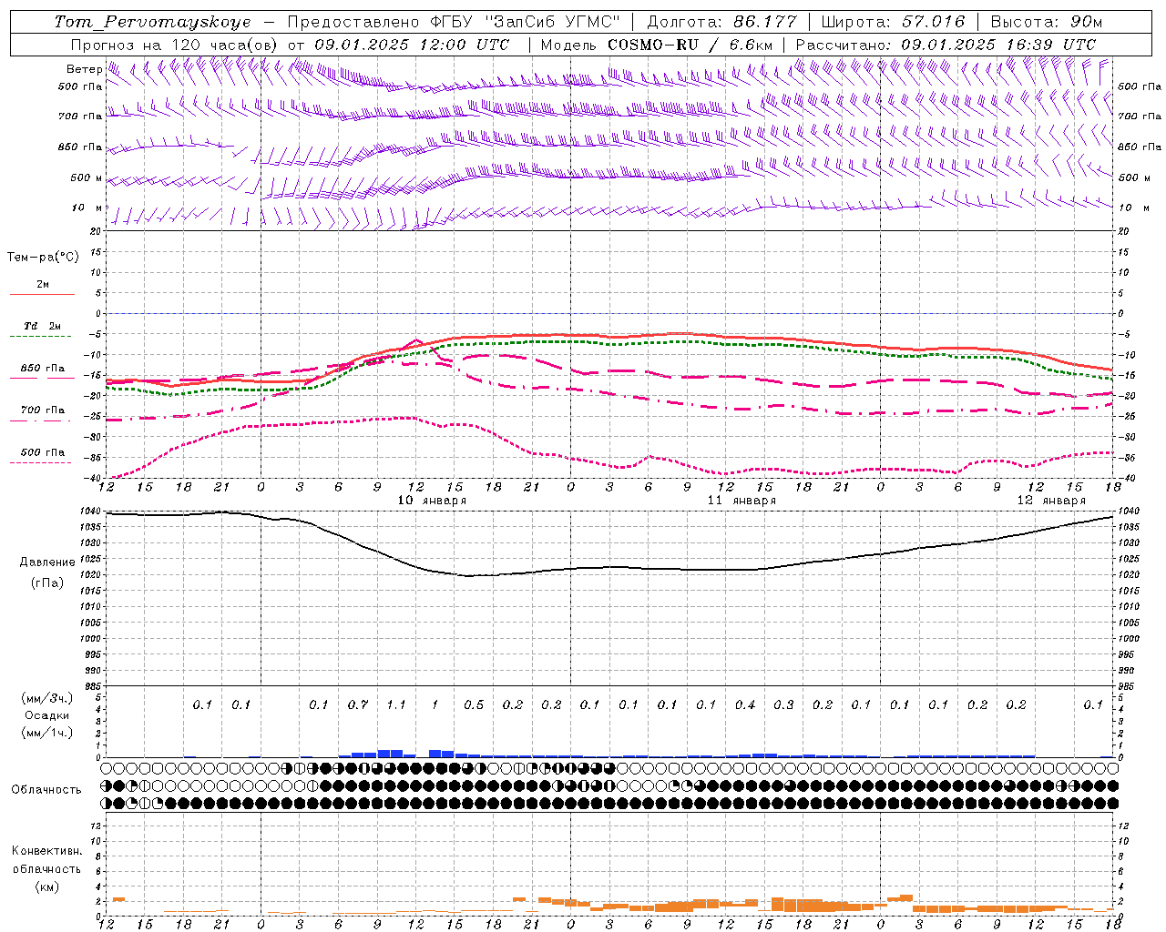Click the 11 января date label

coord(742,501)
